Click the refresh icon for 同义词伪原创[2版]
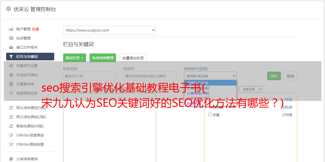This screenshot has width=325, height=162. point(11,117)
